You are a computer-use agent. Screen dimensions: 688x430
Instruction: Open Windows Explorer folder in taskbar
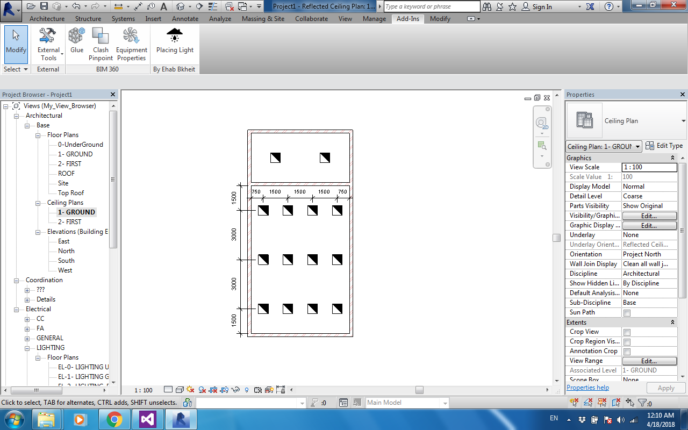click(47, 419)
